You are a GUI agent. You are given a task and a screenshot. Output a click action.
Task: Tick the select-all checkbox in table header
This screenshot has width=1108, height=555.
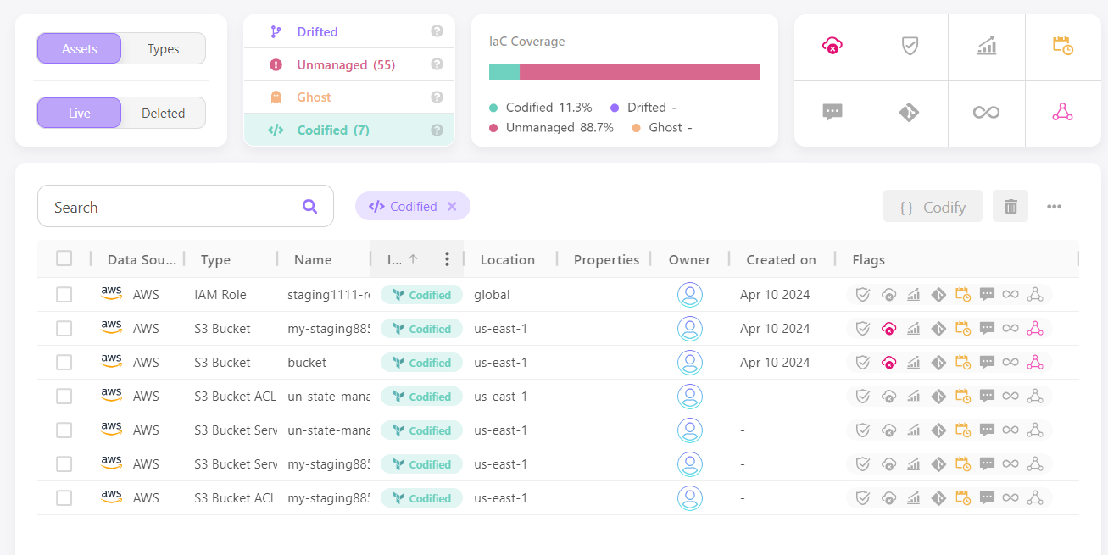pos(64,258)
